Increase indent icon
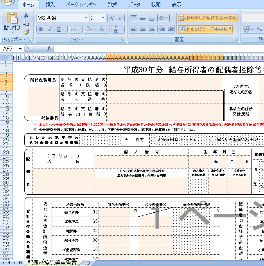Viewport: 264px width, 266px height. click(x=171, y=29)
